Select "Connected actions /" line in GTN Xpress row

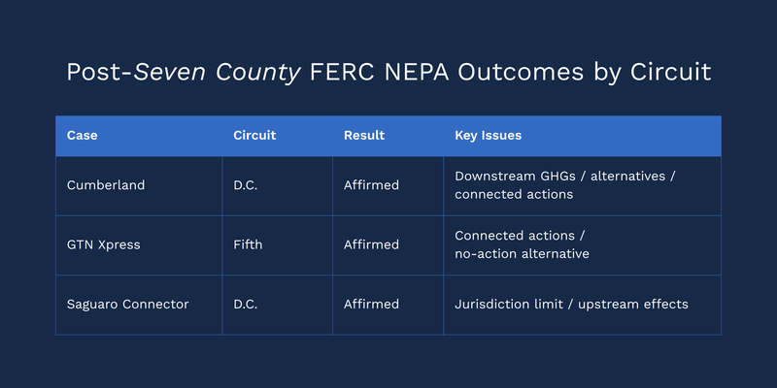pyautogui.click(x=520, y=236)
